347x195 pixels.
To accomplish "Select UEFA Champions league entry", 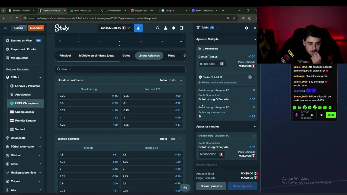I will pos(25,103).
